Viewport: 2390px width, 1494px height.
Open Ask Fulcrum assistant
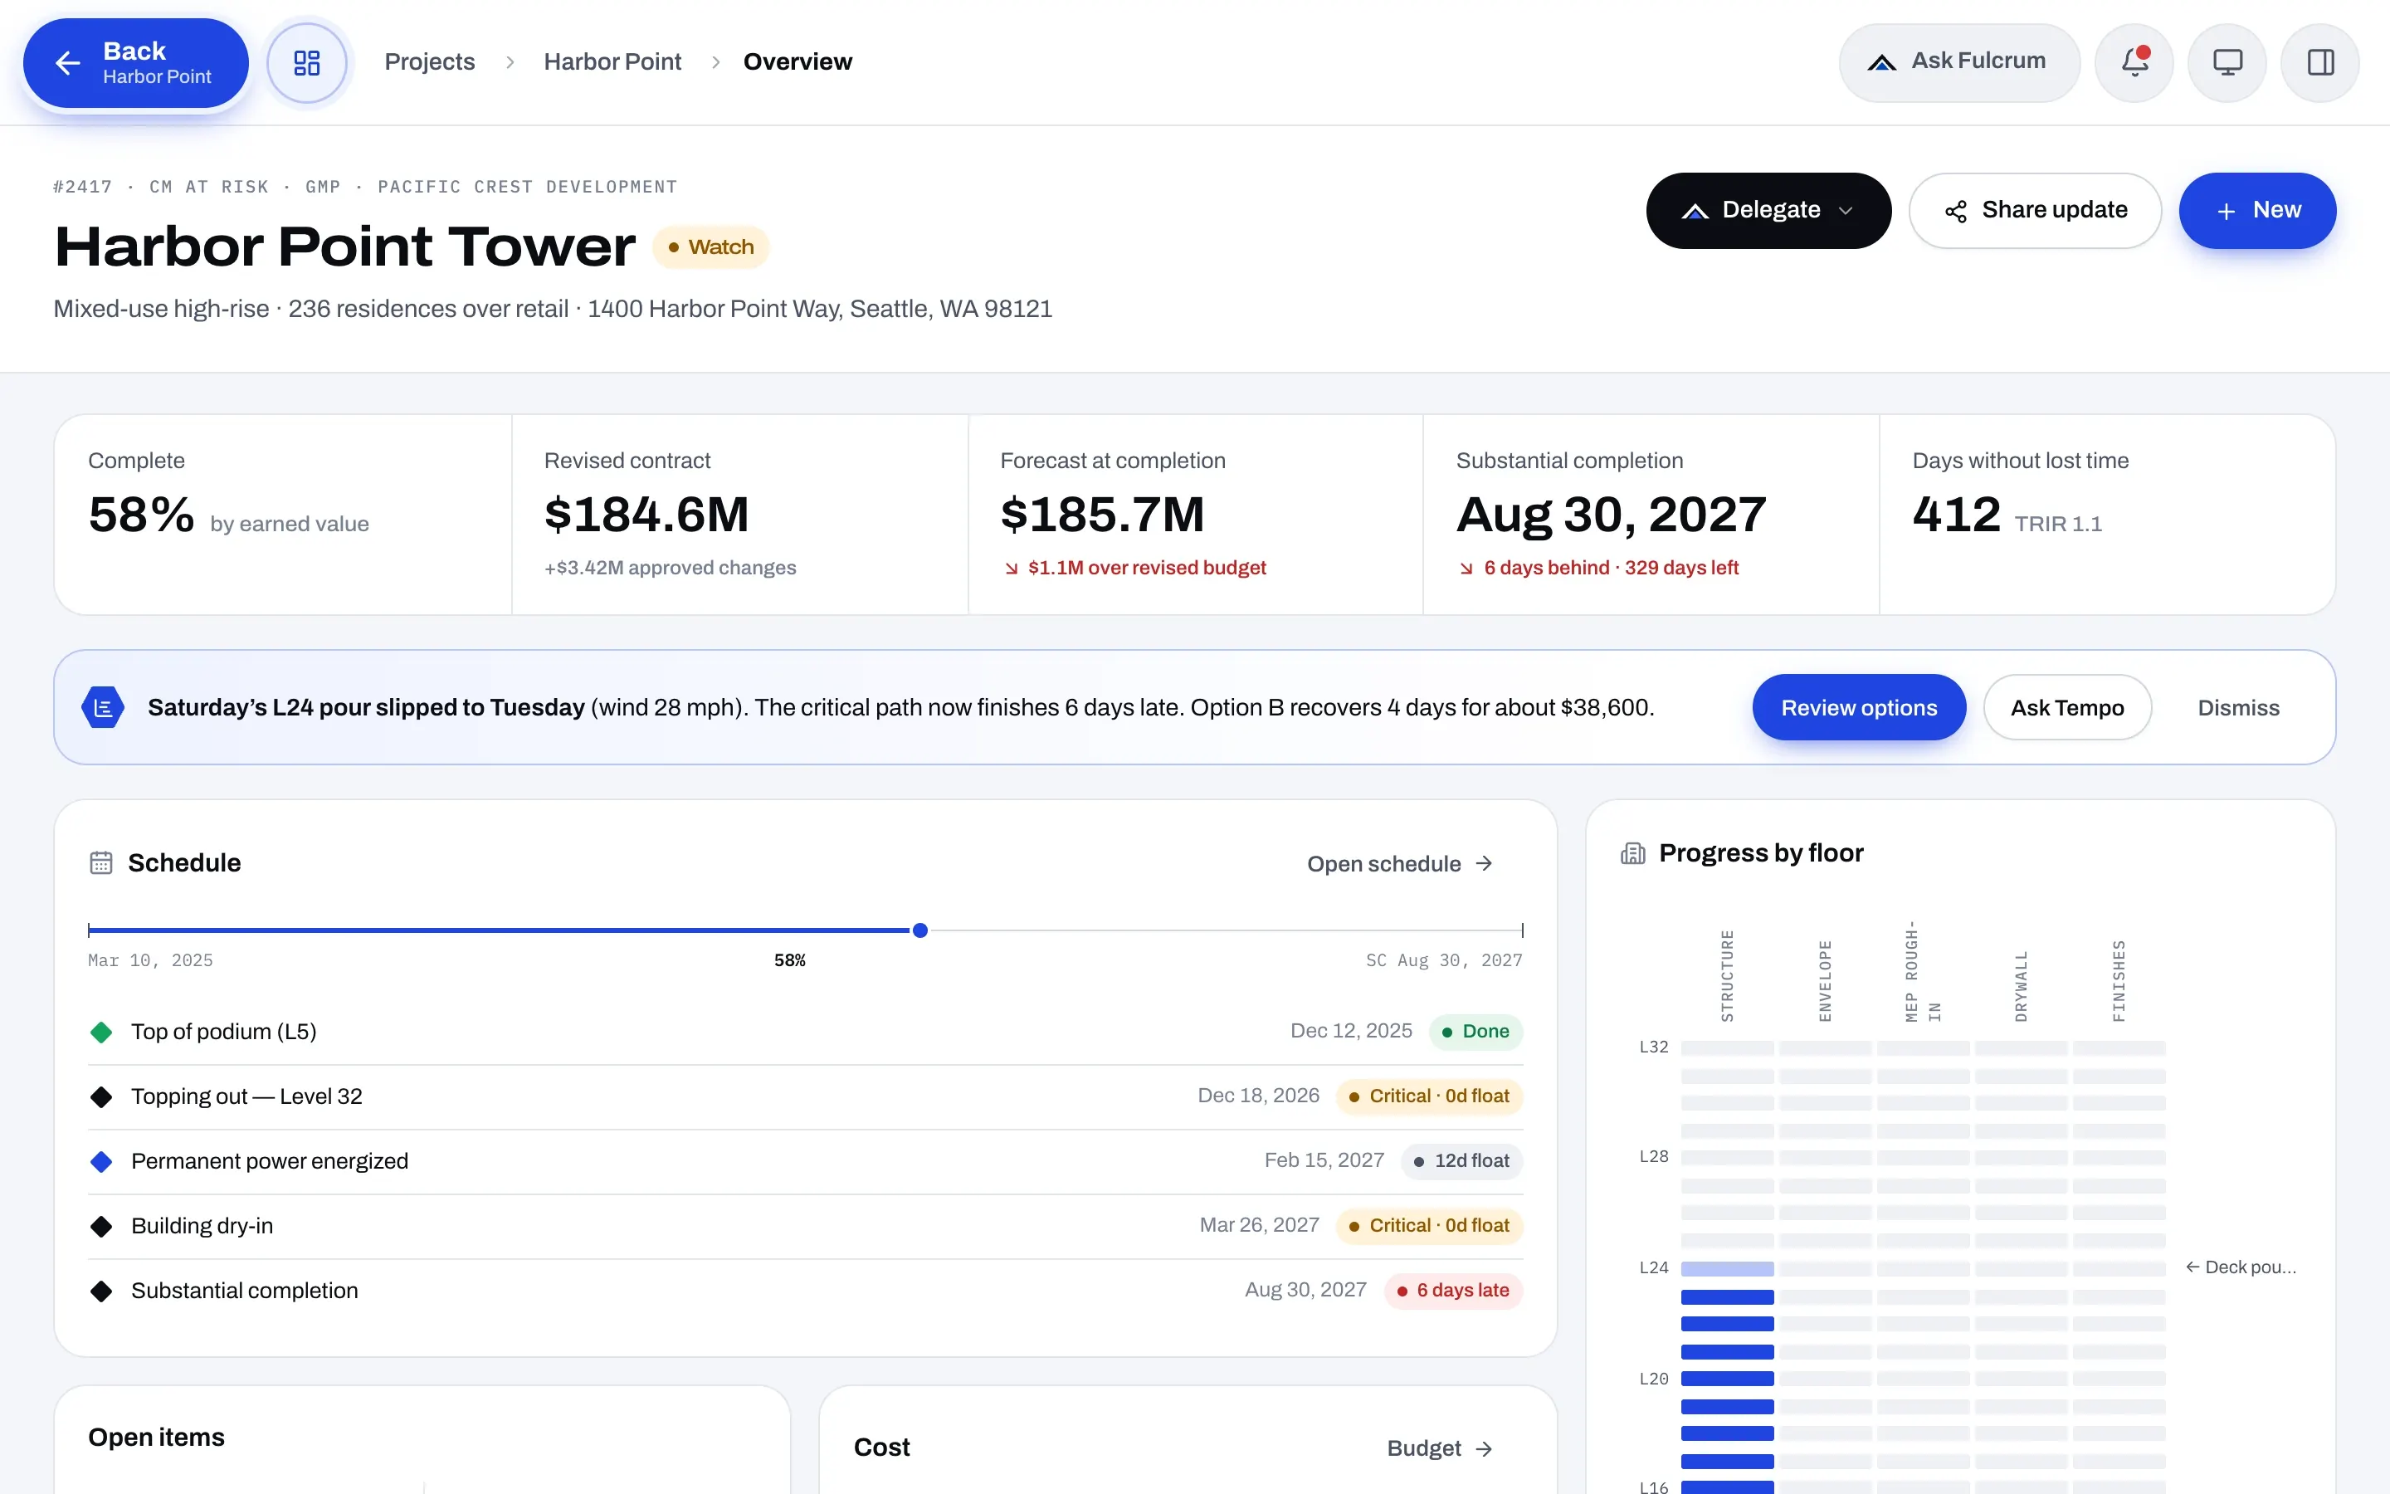pos(1958,62)
